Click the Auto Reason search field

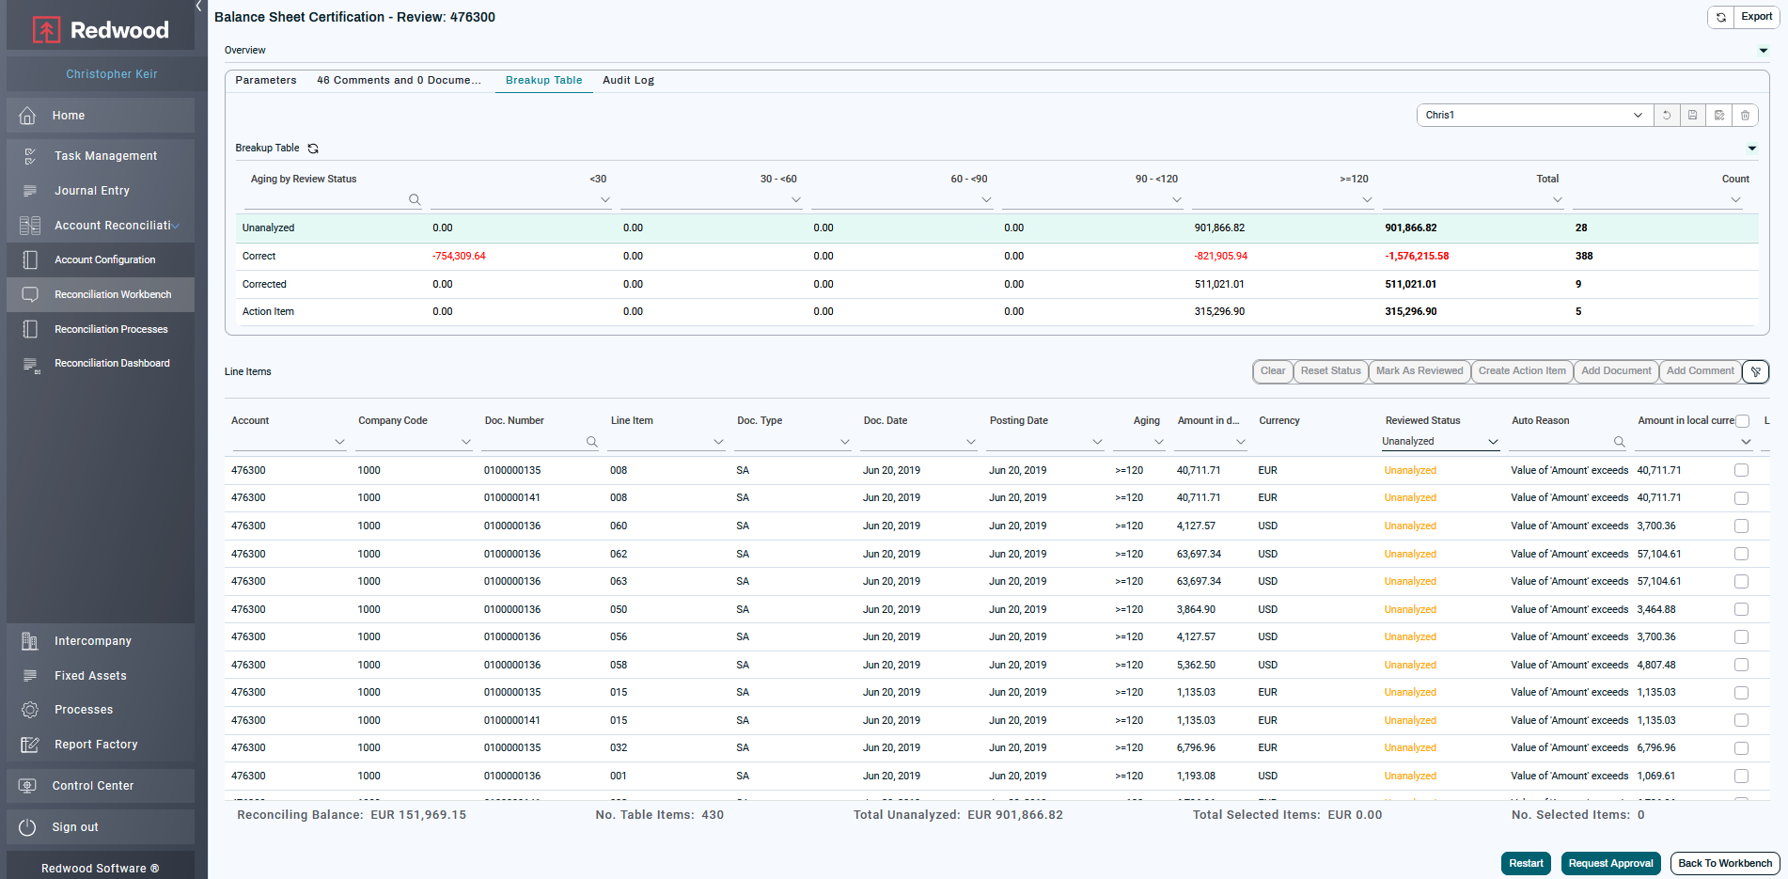(1561, 442)
